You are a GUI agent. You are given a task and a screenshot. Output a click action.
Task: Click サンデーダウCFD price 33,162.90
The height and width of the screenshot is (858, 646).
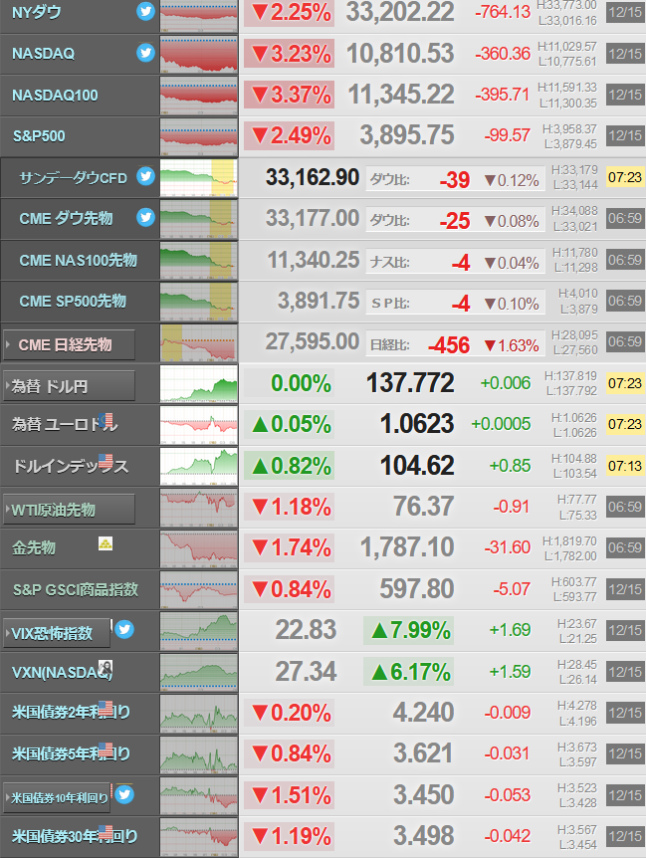pyautogui.click(x=313, y=177)
